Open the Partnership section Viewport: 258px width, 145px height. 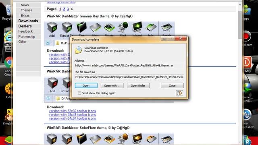[x=27, y=37]
